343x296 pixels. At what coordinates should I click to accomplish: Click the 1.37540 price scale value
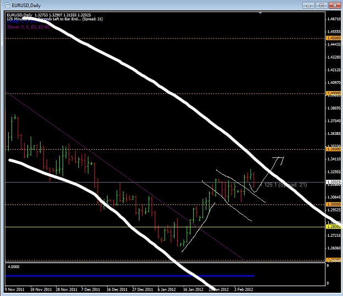click(334, 121)
